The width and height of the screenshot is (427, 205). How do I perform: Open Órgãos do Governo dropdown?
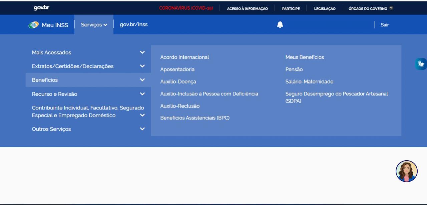click(371, 8)
